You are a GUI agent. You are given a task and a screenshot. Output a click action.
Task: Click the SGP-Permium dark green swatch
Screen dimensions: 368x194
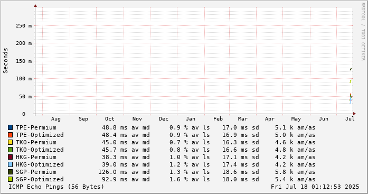[11, 172]
